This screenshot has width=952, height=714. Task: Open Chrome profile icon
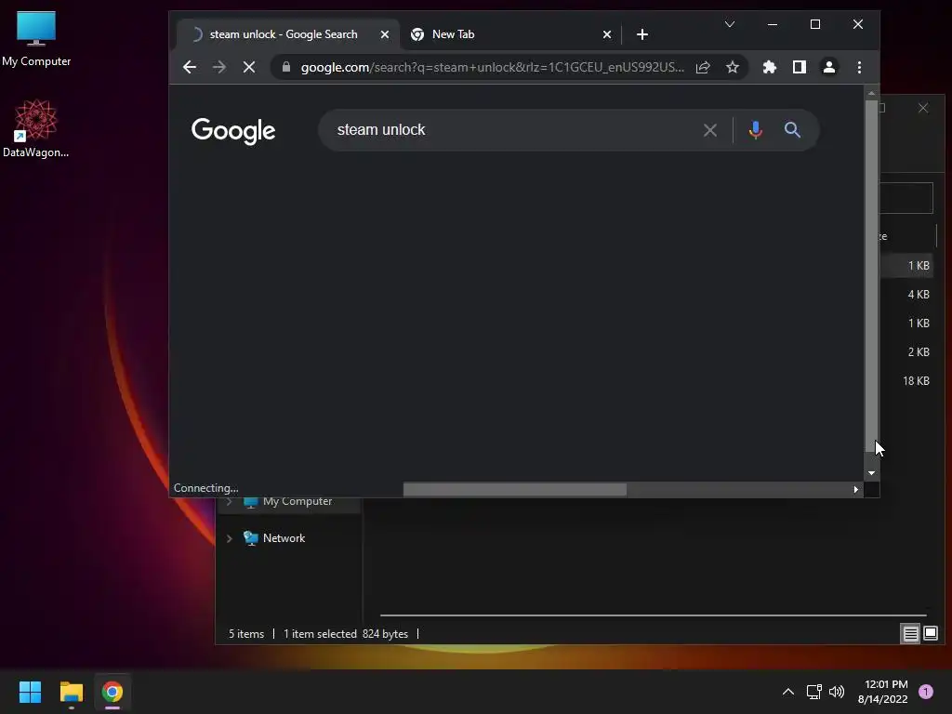828,67
